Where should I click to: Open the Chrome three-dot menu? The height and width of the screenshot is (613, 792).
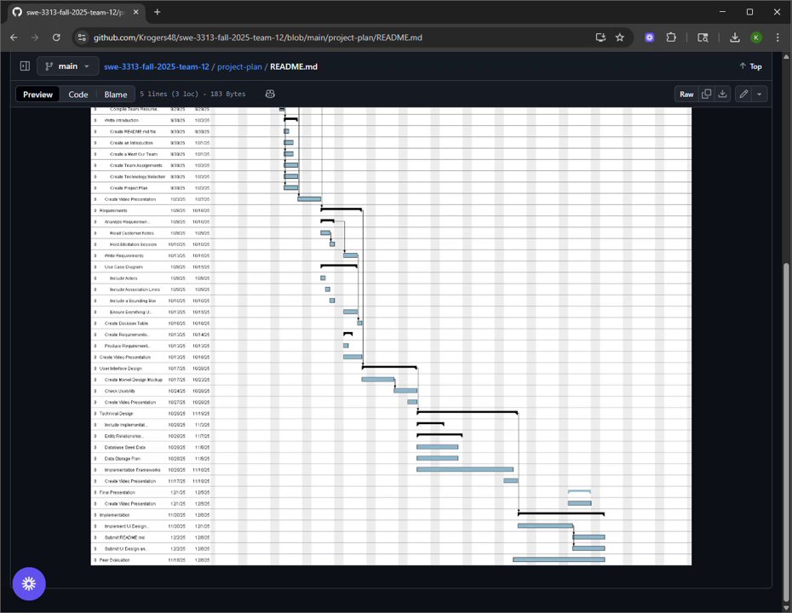pyautogui.click(x=778, y=37)
